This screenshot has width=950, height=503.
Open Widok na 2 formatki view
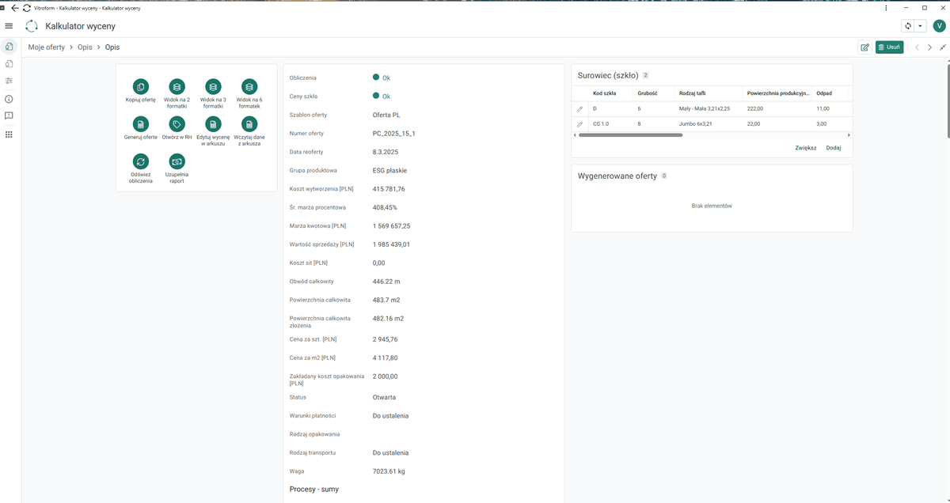177,86
